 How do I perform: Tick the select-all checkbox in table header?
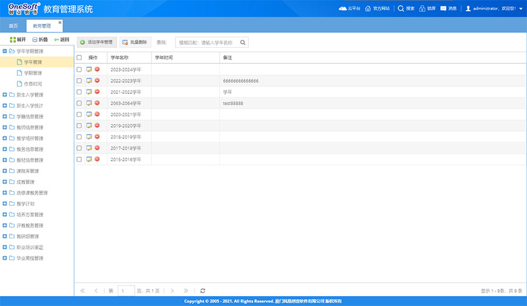79,58
